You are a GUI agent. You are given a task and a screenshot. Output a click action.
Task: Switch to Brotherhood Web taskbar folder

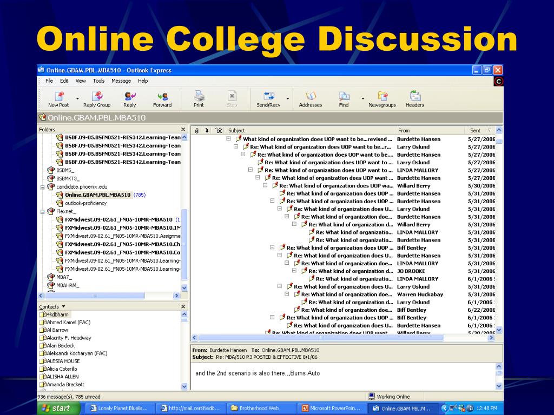coord(260,409)
